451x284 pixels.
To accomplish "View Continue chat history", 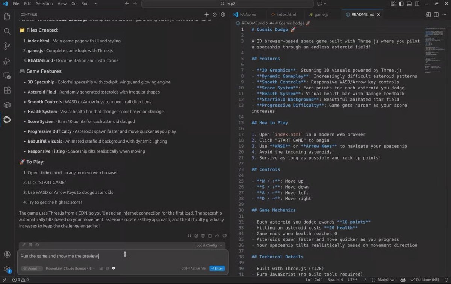I will pos(215,15).
